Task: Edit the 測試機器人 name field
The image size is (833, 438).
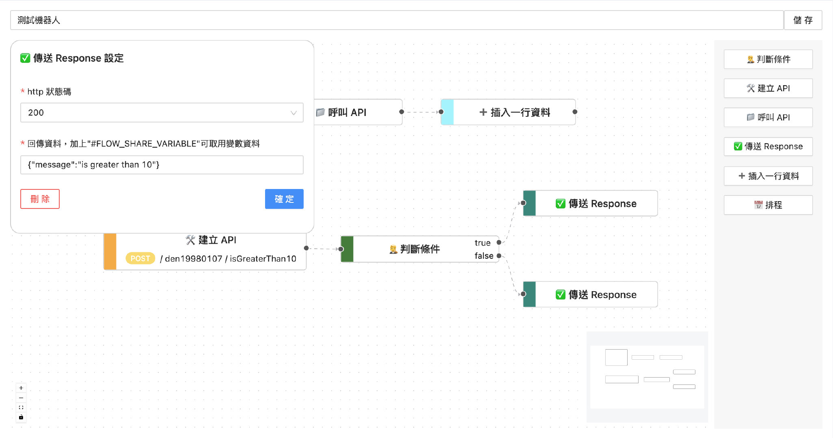Action: pos(397,20)
